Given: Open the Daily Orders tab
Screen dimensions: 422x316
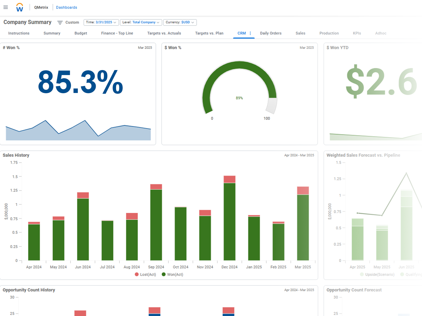Looking at the screenshot, I should [271, 33].
